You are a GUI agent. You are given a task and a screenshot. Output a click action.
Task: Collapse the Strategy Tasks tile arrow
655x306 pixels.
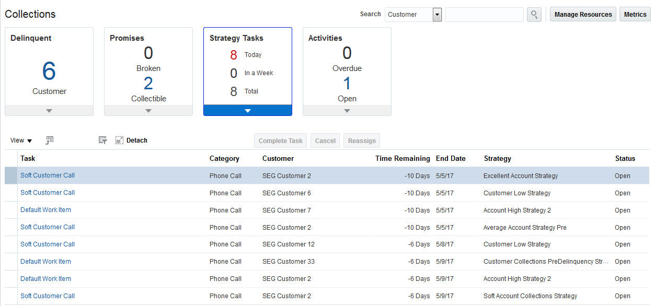tap(248, 111)
